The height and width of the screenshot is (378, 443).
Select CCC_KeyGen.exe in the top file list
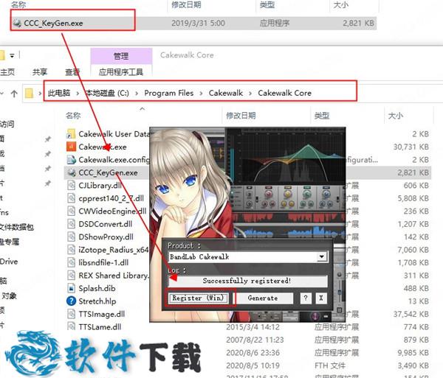click(x=193, y=23)
